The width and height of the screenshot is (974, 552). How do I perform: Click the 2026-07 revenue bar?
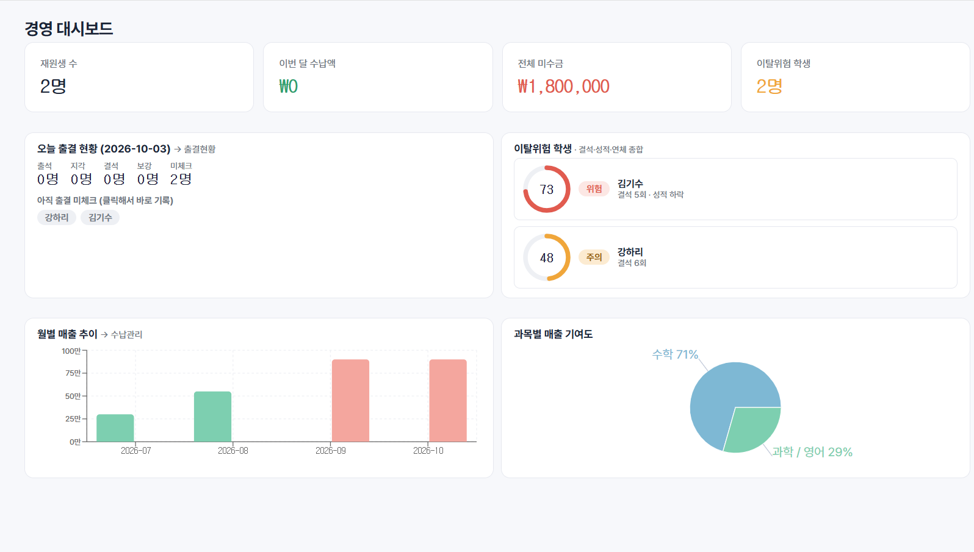coord(115,428)
